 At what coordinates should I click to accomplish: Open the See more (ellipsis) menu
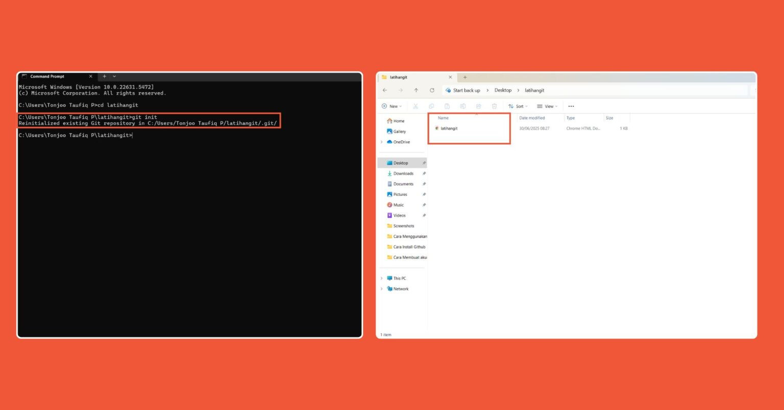pos(571,106)
